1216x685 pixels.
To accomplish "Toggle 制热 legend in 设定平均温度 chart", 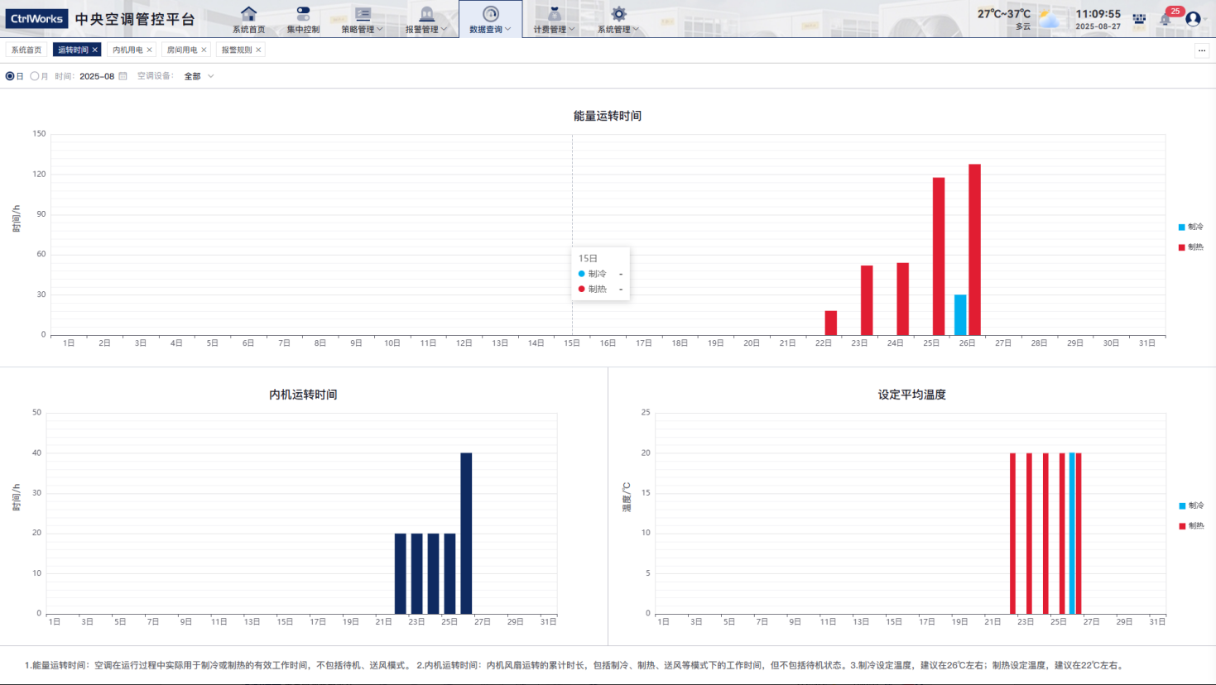I will [x=1190, y=526].
